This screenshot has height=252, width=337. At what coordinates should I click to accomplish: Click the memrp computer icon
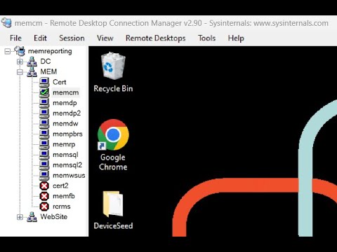point(44,144)
